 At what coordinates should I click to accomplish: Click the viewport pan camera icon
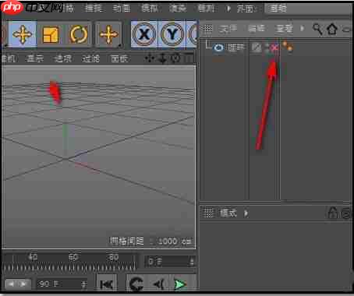click(150, 58)
